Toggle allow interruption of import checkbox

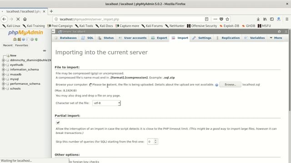[58, 123]
